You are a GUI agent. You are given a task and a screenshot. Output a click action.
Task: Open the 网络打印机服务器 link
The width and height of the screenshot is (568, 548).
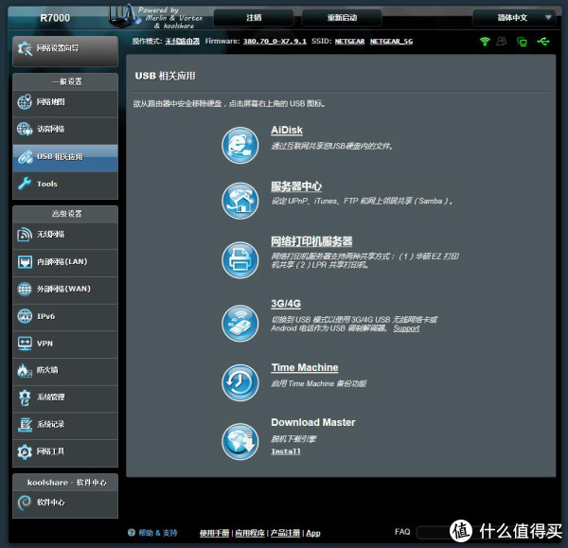coord(311,241)
